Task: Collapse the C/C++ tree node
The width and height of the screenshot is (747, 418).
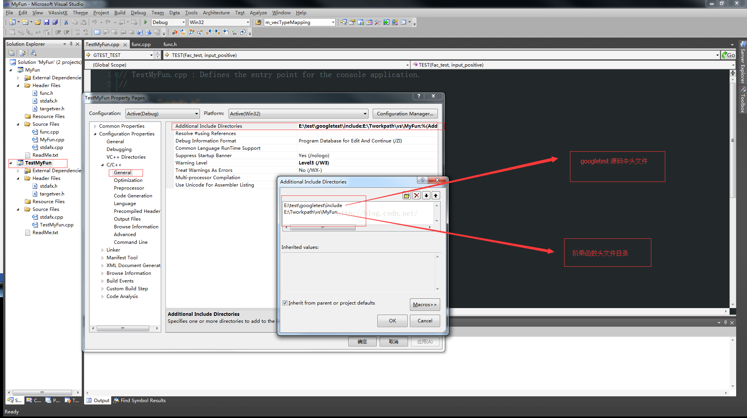Action: (x=103, y=165)
